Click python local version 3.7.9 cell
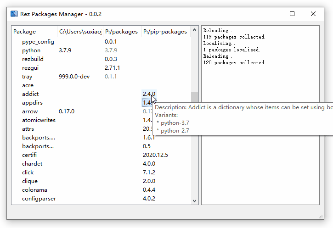The image size is (333, 228). pyautogui.click(x=65, y=50)
